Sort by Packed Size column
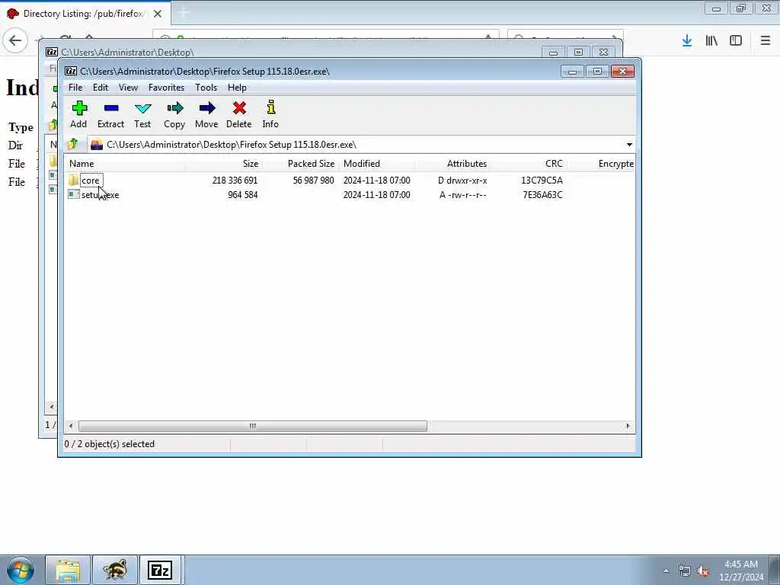This screenshot has width=780, height=585. click(x=300, y=164)
